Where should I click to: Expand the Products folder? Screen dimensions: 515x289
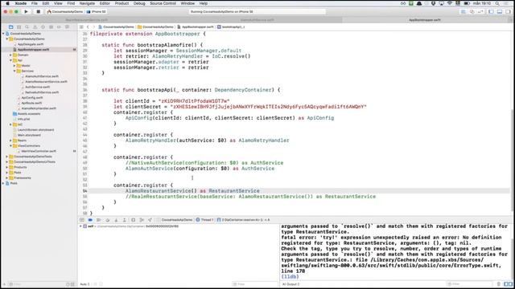(x=7, y=167)
